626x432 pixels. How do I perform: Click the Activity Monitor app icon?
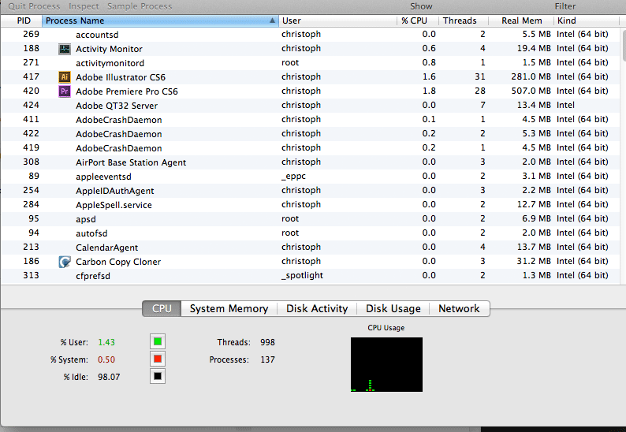pyautogui.click(x=65, y=49)
